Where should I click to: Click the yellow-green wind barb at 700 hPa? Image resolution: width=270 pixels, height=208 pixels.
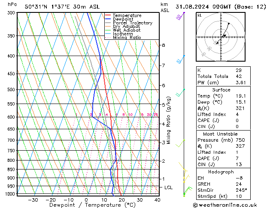tap(180, 143)
